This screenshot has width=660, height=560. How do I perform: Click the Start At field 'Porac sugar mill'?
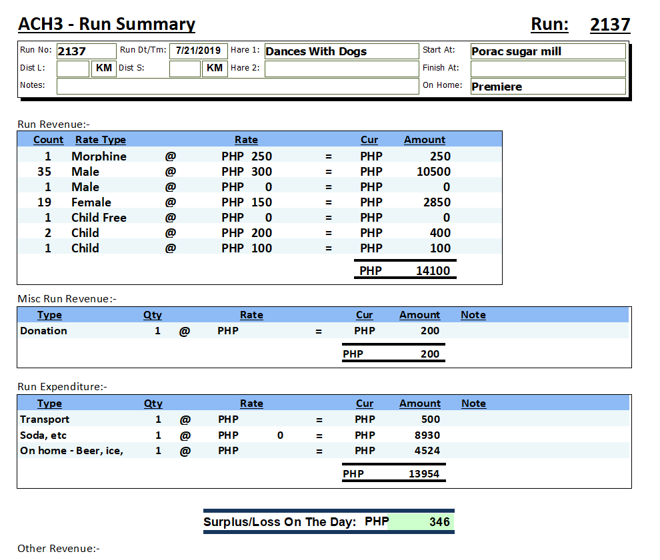point(547,51)
